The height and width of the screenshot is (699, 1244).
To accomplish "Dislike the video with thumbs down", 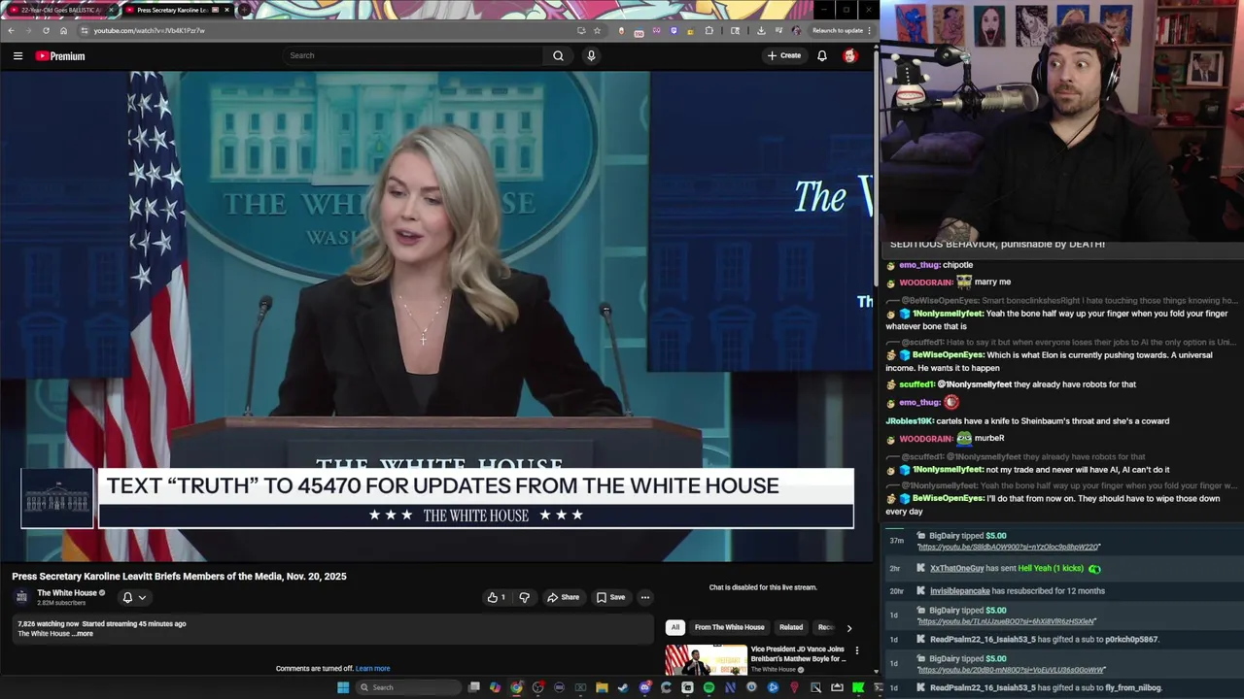I will [x=524, y=597].
